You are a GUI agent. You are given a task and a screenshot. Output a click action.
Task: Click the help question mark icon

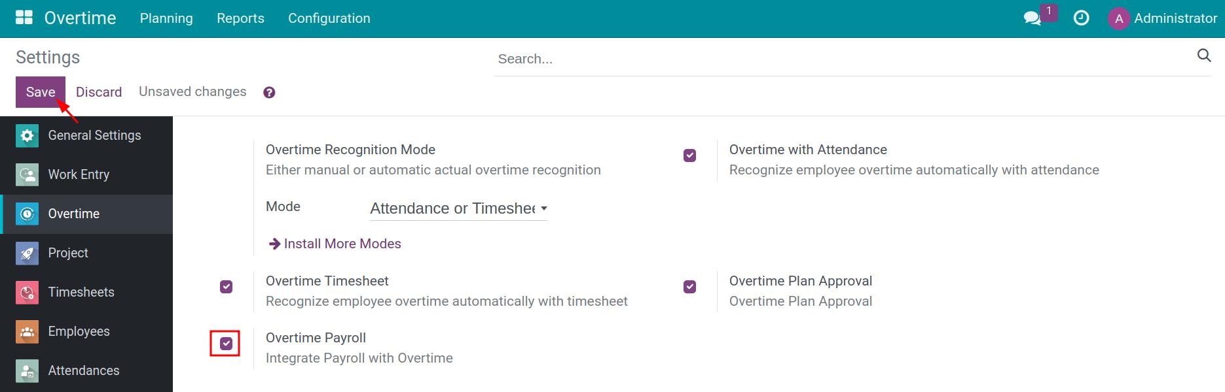(269, 93)
